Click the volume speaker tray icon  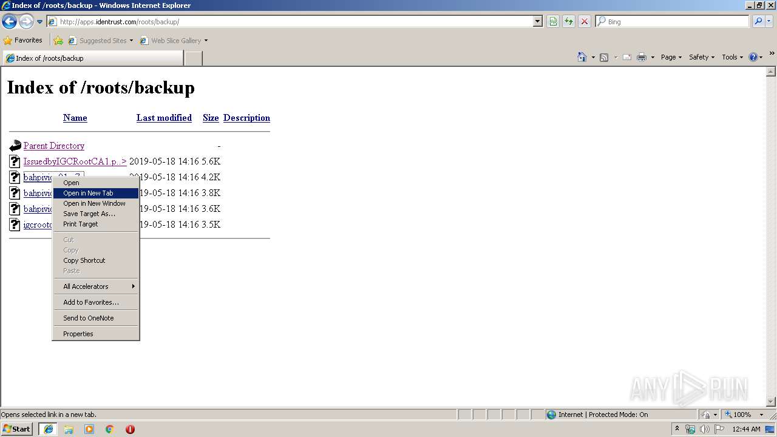[705, 429]
